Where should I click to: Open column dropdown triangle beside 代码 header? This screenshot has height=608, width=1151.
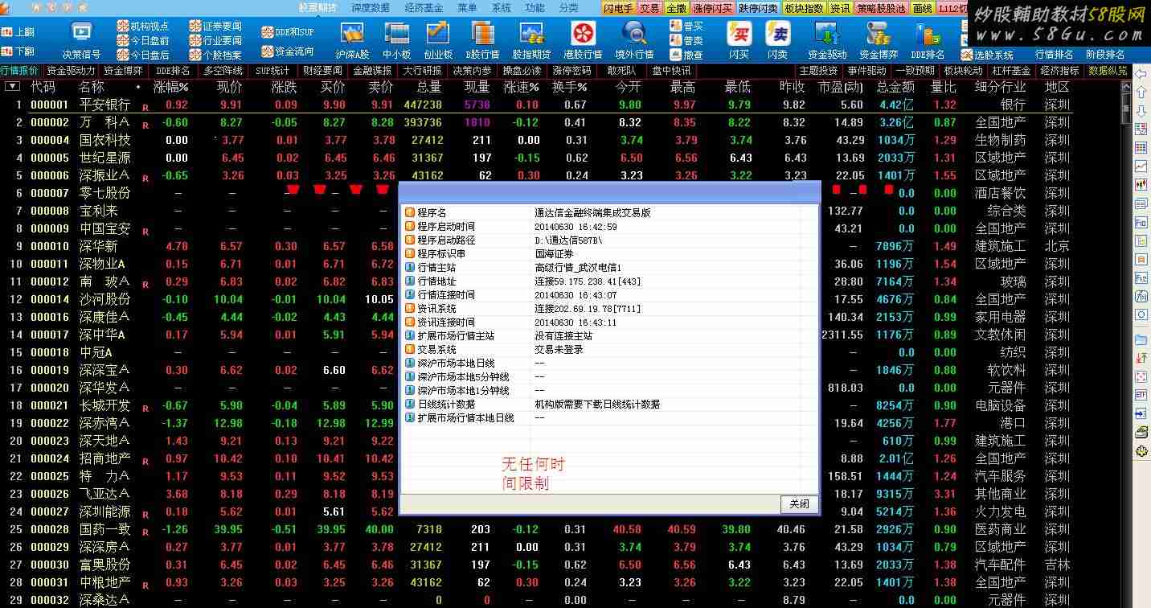tap(12, 86)
